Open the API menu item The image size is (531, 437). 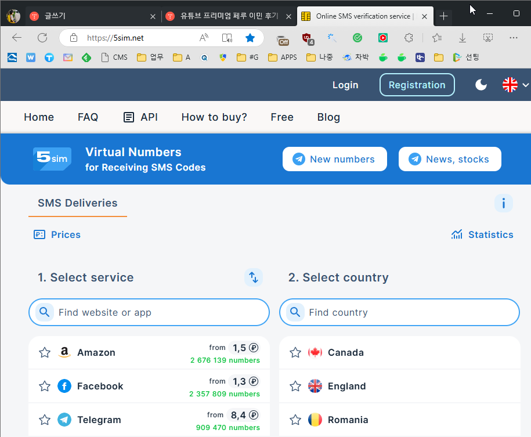[x=140, y=117]
